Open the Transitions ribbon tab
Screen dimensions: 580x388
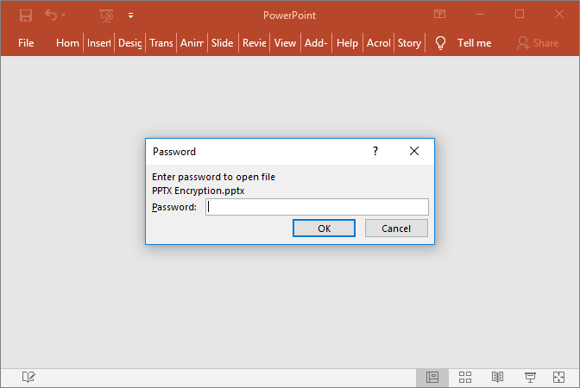pos(161,42)
